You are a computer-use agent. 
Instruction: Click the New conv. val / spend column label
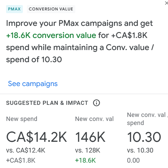(x=148, y=119)
